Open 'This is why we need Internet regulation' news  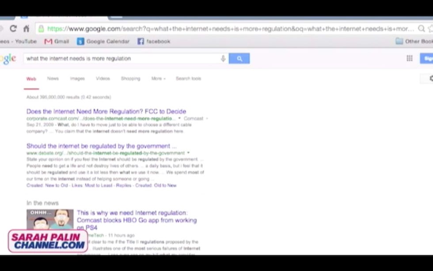[137, 220]
